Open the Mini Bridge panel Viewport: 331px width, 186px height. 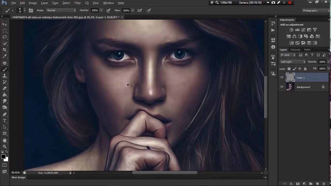(18, 177)
